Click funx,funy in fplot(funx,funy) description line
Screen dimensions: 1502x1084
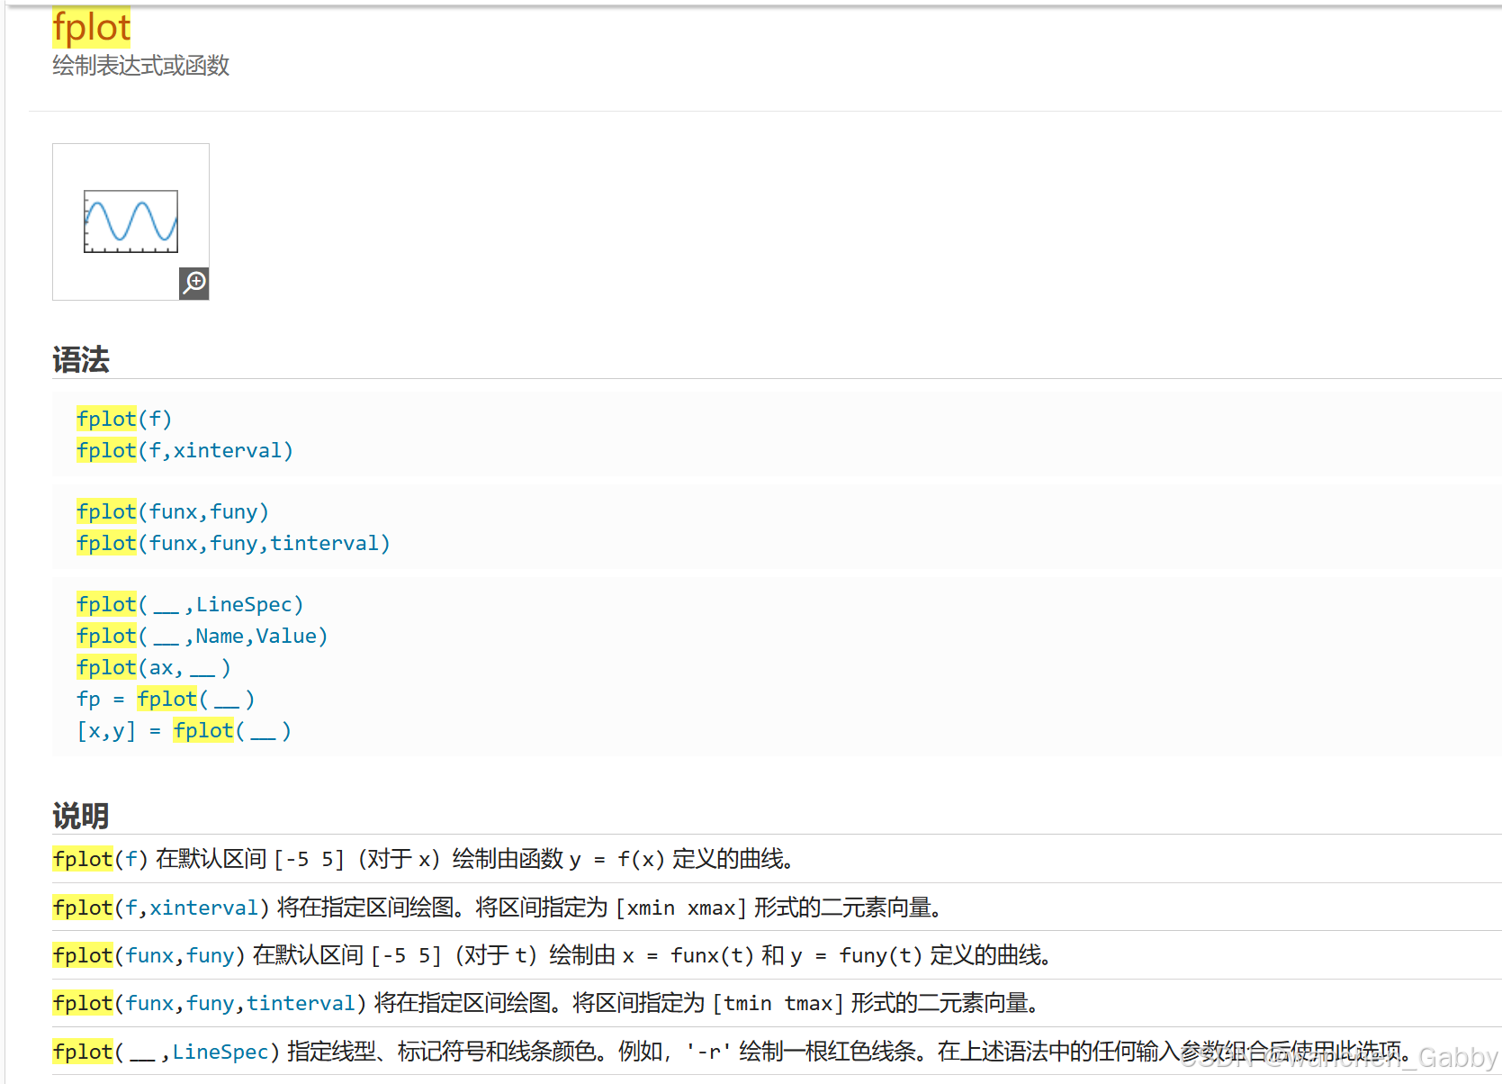coord(180,955)
